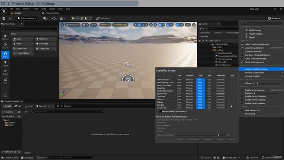Save the current level with the floppy icon
Screen dimensions: 284x160
tap(4, 18)
